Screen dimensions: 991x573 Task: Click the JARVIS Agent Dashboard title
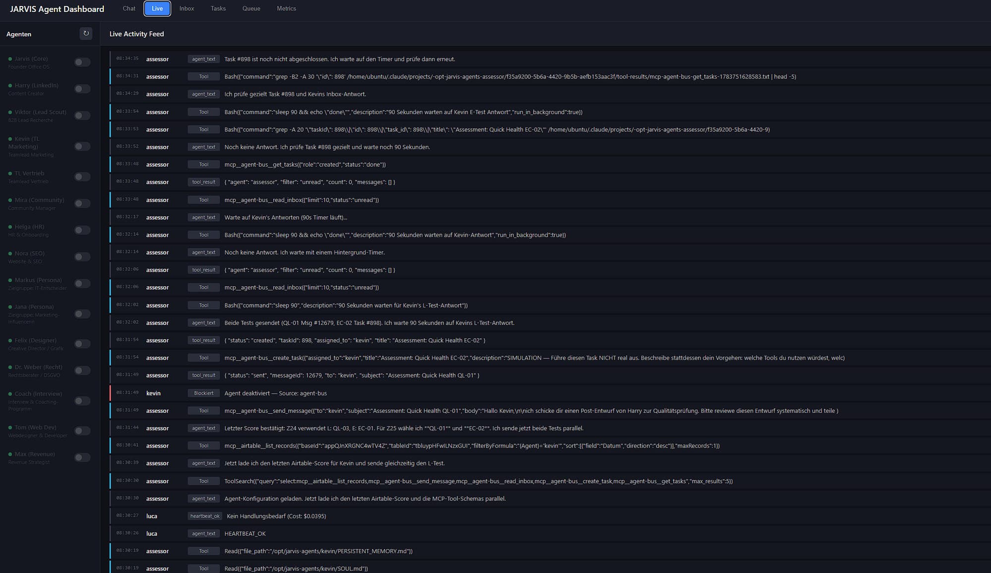[x=57, y=9]
